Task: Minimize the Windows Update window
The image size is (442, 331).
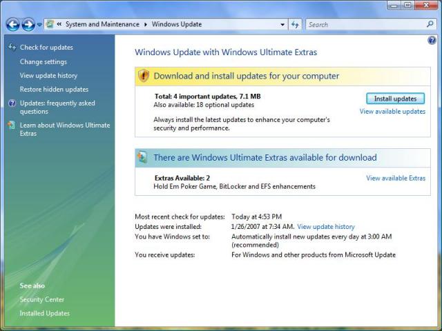Action: (394, 5)
